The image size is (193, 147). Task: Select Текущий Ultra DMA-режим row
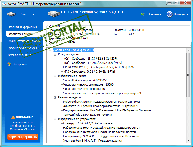click(x=87, y=115)
